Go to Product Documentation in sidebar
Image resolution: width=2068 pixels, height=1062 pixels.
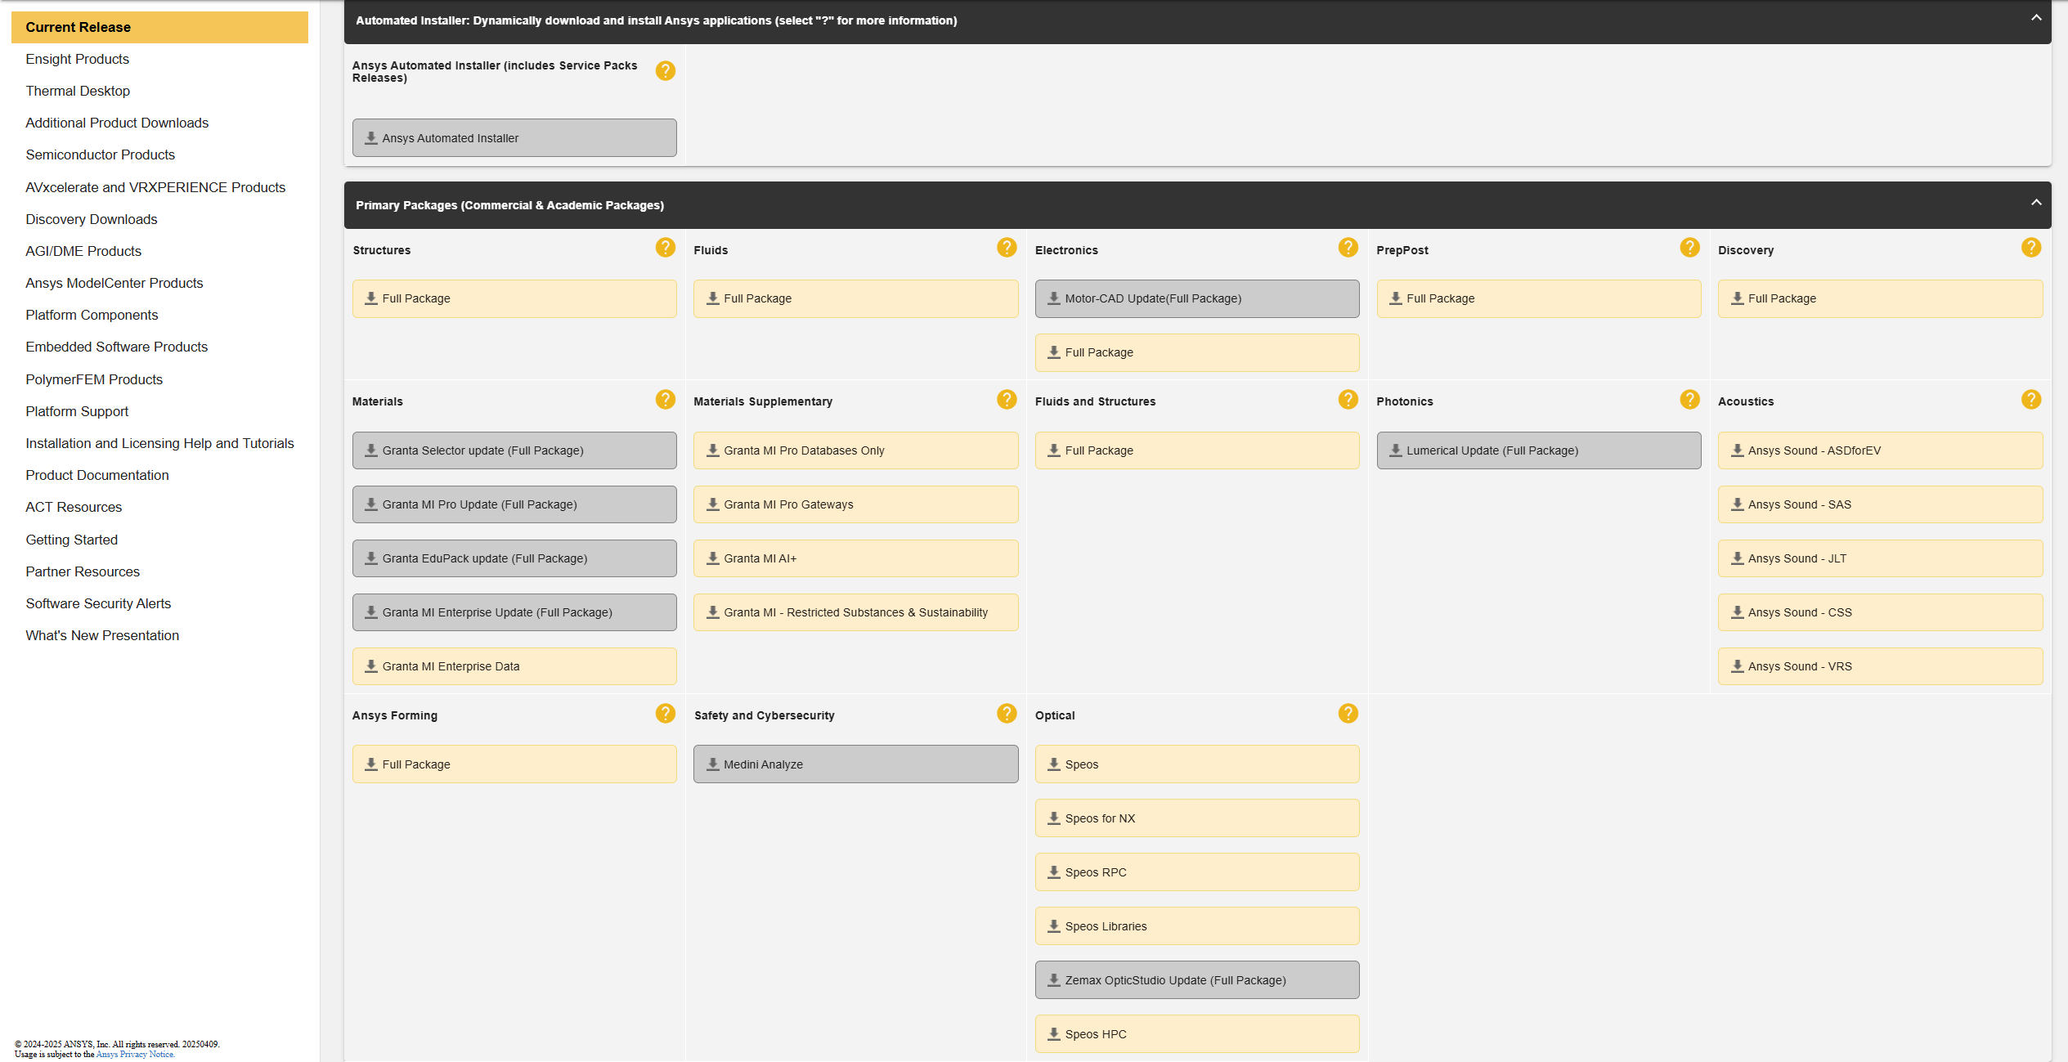pos(96,475)
